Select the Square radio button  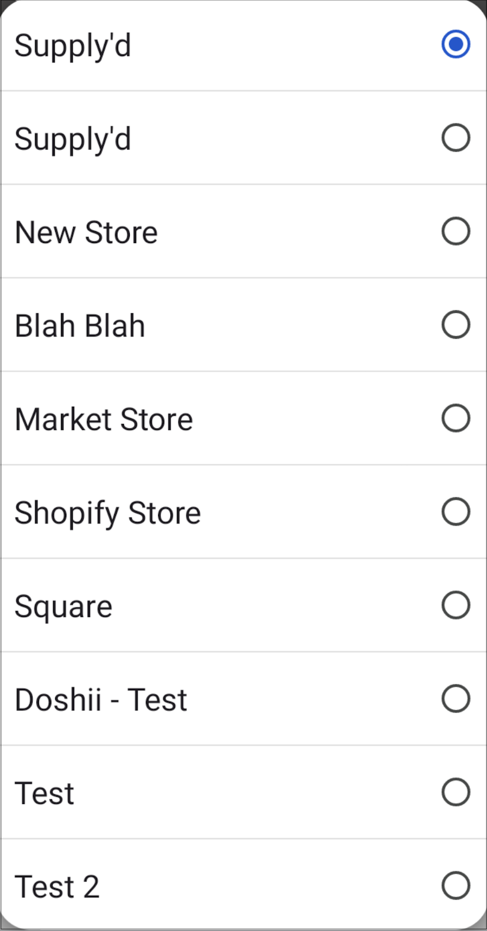click(456, 605)
